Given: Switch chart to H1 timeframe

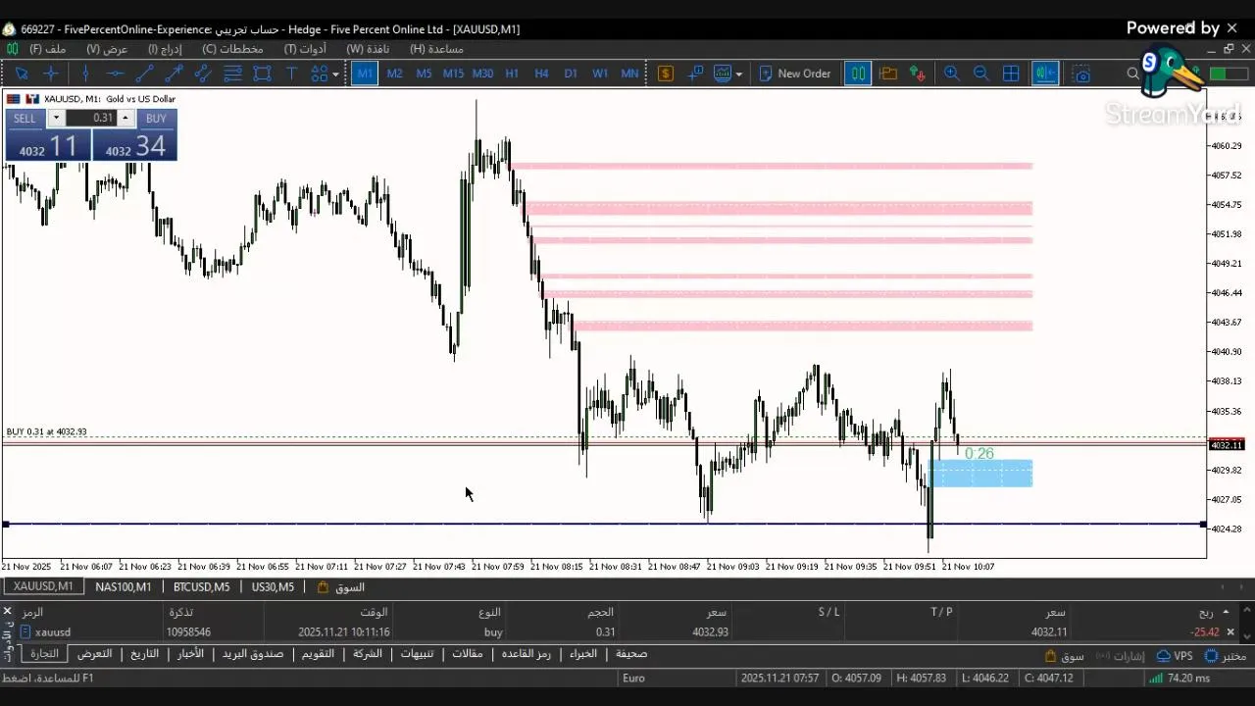Looking at the screenshot, I should coord(512,74).
